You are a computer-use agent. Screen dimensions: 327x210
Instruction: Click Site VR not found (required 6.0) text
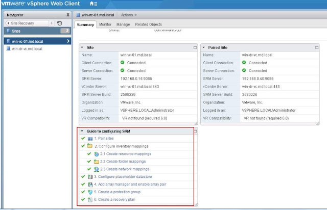[x=145, y=118]
